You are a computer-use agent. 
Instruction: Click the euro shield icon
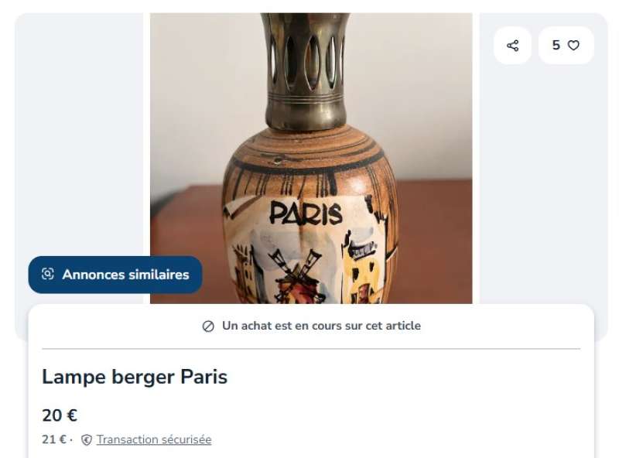click(x=87, y=440)
